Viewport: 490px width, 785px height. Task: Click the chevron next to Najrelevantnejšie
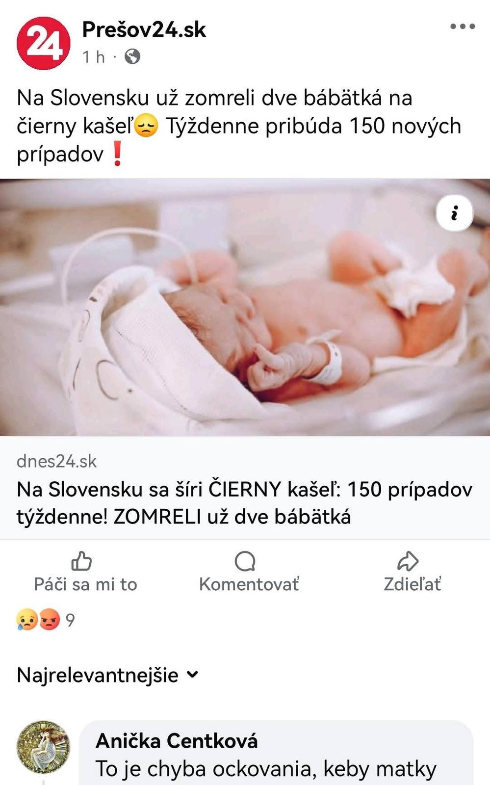[193, 675]
